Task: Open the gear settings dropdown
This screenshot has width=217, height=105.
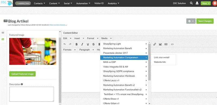Action: 191,21
